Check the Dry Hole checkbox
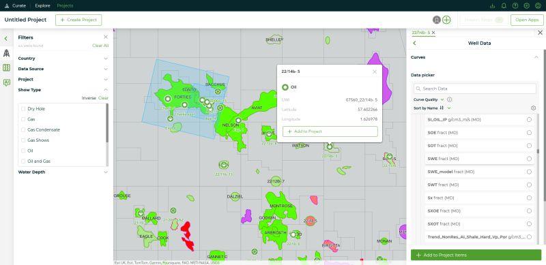This screenshot has height=265, width=546. (23, 109)
